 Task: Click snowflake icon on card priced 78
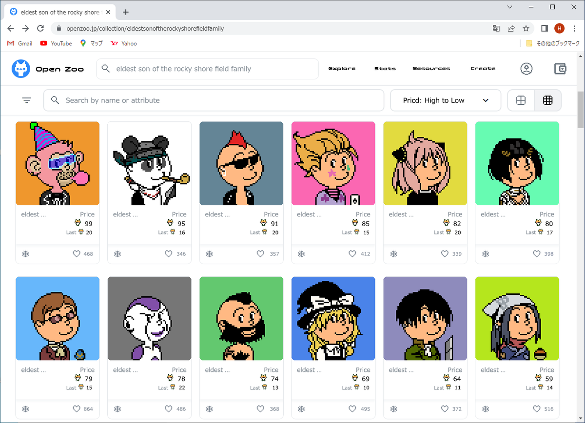click(x=117, y=409)
